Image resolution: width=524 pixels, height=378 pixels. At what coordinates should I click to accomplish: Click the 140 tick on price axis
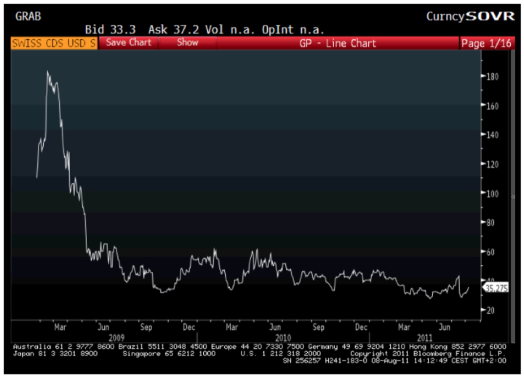492,135
